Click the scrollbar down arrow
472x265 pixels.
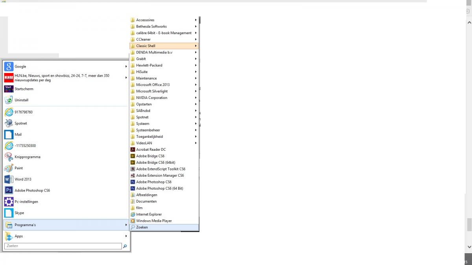pos(469,247)
